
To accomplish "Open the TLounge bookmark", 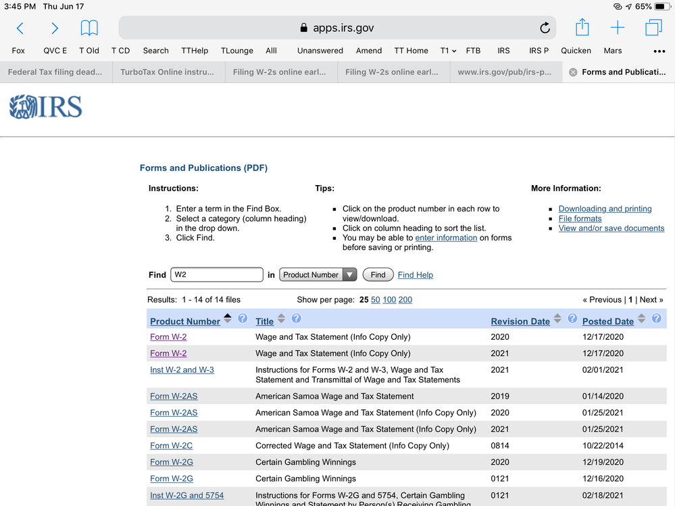I will pos(236,51).
